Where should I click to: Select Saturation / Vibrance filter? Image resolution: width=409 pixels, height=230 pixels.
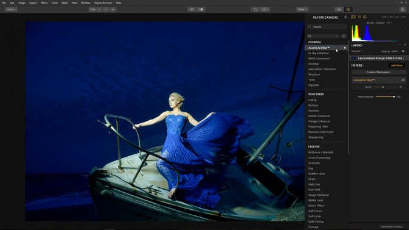(x=322, y=69)
